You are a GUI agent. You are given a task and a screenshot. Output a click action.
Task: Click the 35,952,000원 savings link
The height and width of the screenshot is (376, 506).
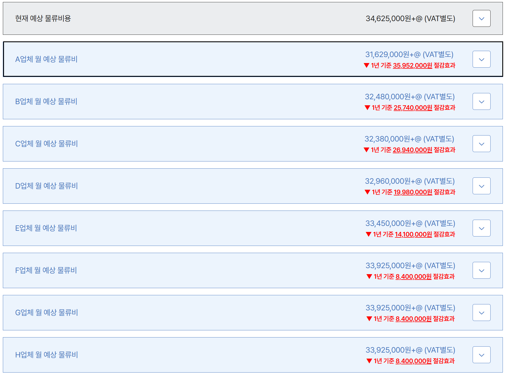point(412,66)
